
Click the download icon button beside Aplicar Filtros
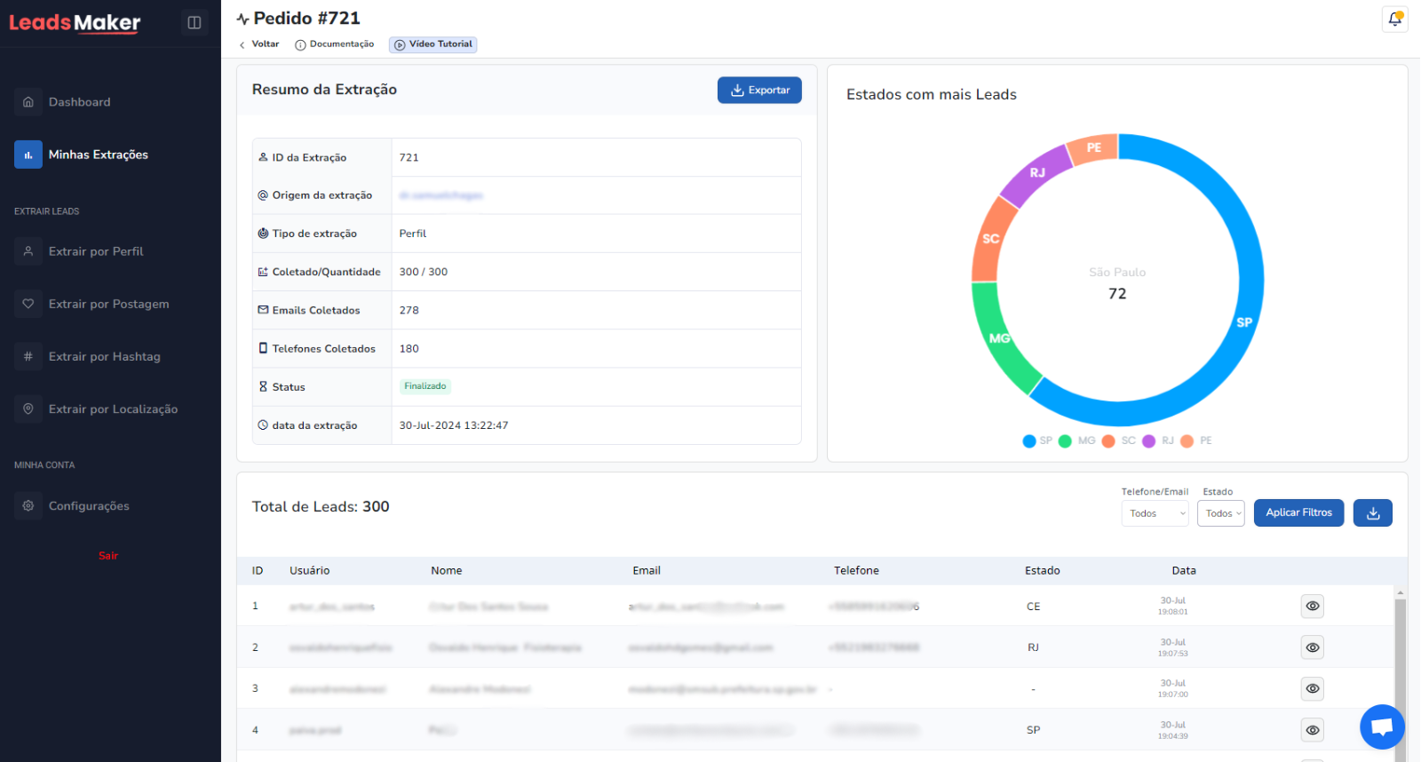pyautogui.click(x=1372, y=513)
